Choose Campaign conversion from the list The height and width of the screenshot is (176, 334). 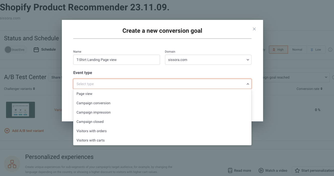162,103
